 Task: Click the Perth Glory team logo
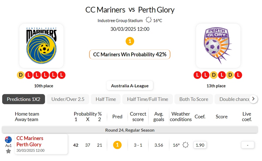[x=218, y=45]
